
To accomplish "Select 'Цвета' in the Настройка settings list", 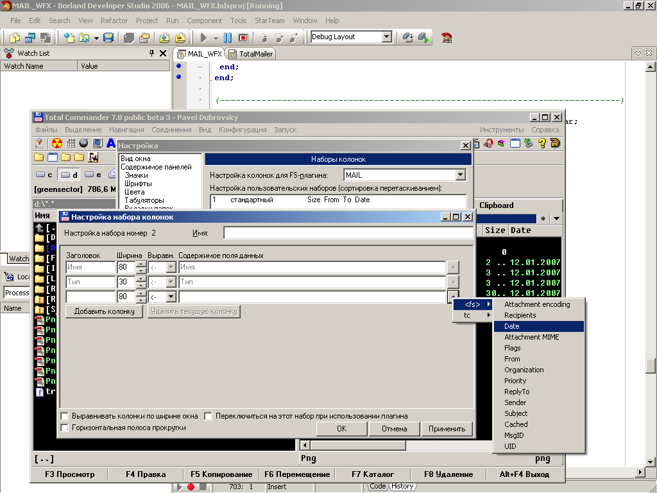I will click(135, 192).
